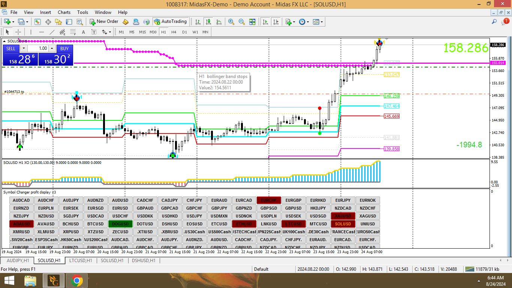The width and height of the screenshot is (512, 288).
Task: Open the Charts menu
Action: [x=64, y=12]
